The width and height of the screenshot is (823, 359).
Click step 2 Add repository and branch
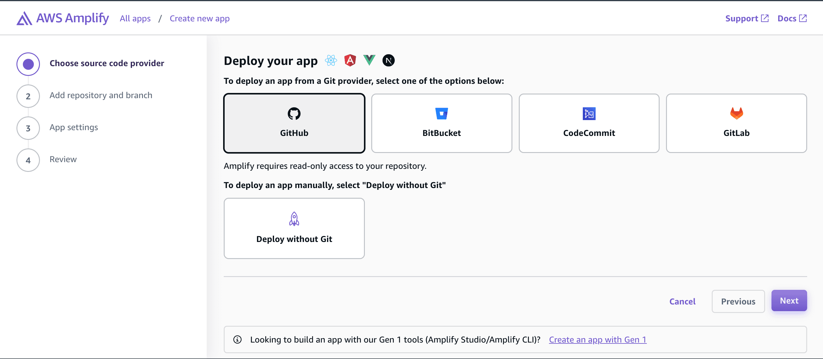[101, 95]
